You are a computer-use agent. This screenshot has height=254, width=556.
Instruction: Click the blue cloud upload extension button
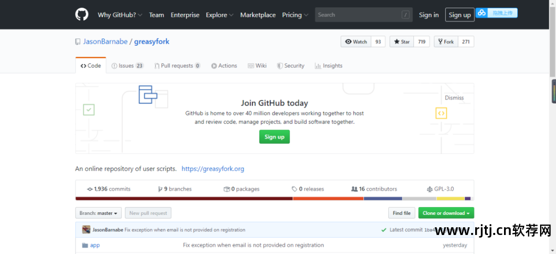click(496, 13)
